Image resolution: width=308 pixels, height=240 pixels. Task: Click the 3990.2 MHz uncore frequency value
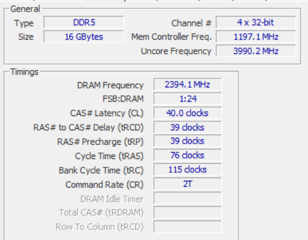[256, 51]
